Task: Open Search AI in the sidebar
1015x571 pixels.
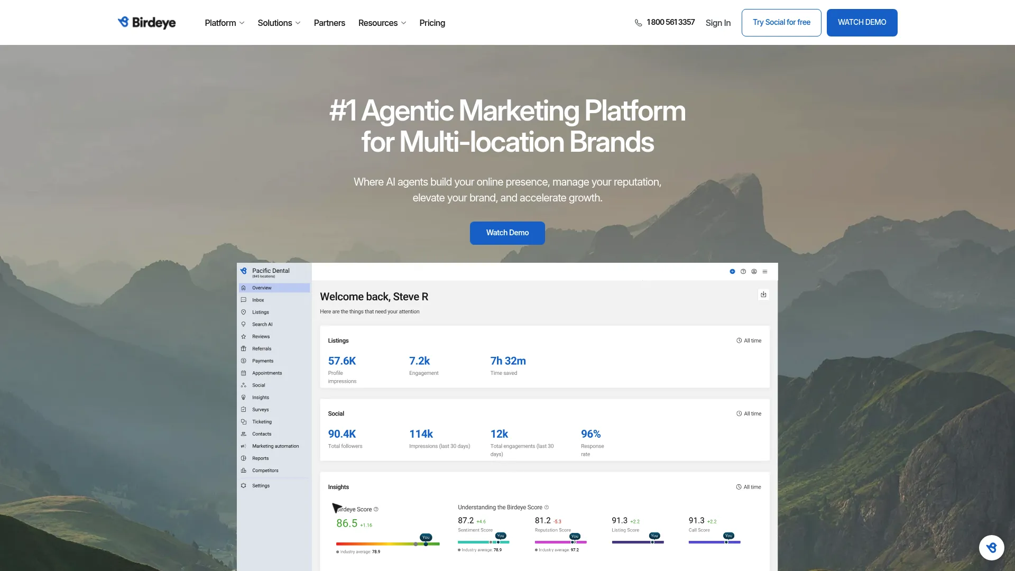Action: coord(262,324)
